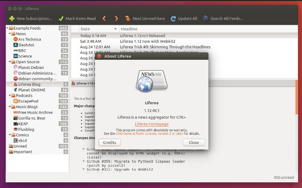
Task: Collapse the Example Feeds folder
Action: (7, 28)
